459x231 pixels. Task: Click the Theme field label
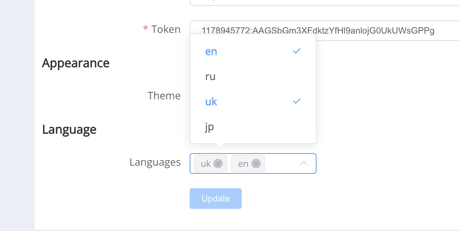(x=164, y=96)
